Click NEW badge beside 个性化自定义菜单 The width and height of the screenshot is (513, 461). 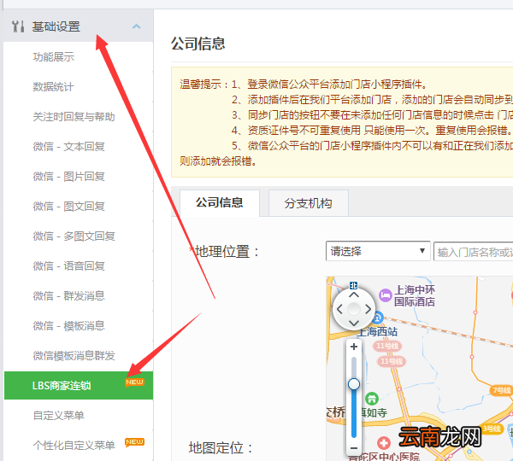point(134,442)
